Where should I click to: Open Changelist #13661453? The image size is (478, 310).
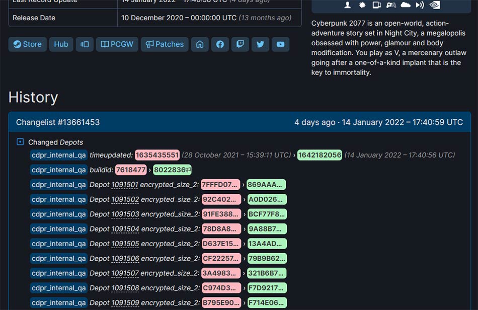[58, 122]
